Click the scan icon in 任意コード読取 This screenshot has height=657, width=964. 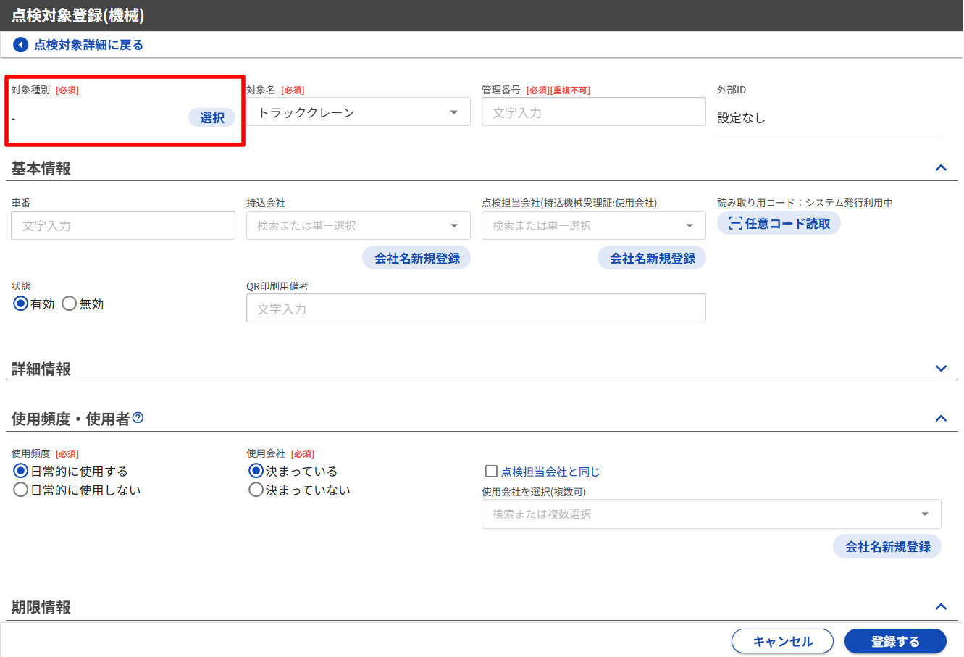pos(735,224)
